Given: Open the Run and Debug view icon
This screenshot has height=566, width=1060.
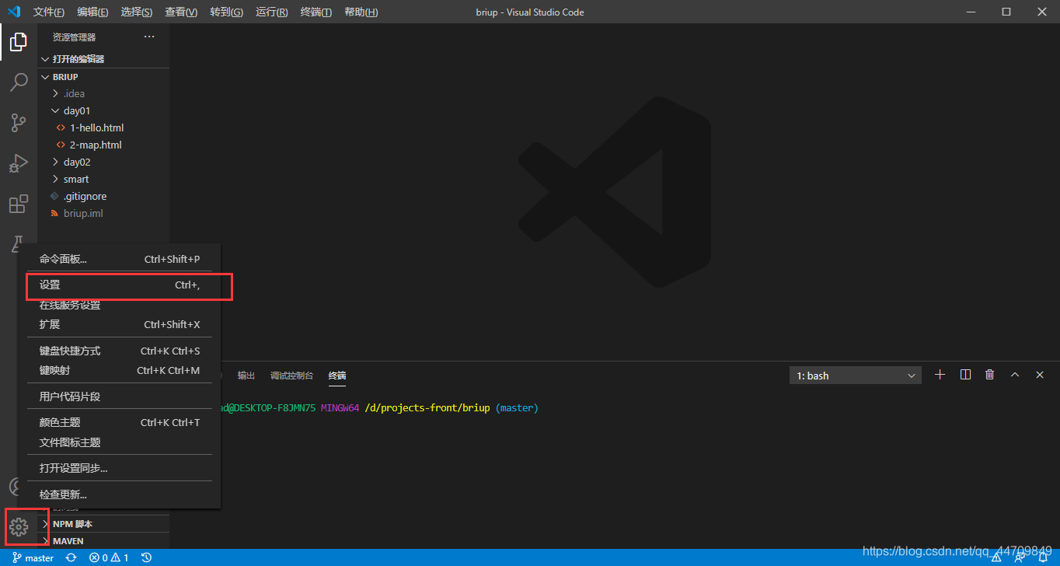Looking at the screenshot, I should coord(19,162).
